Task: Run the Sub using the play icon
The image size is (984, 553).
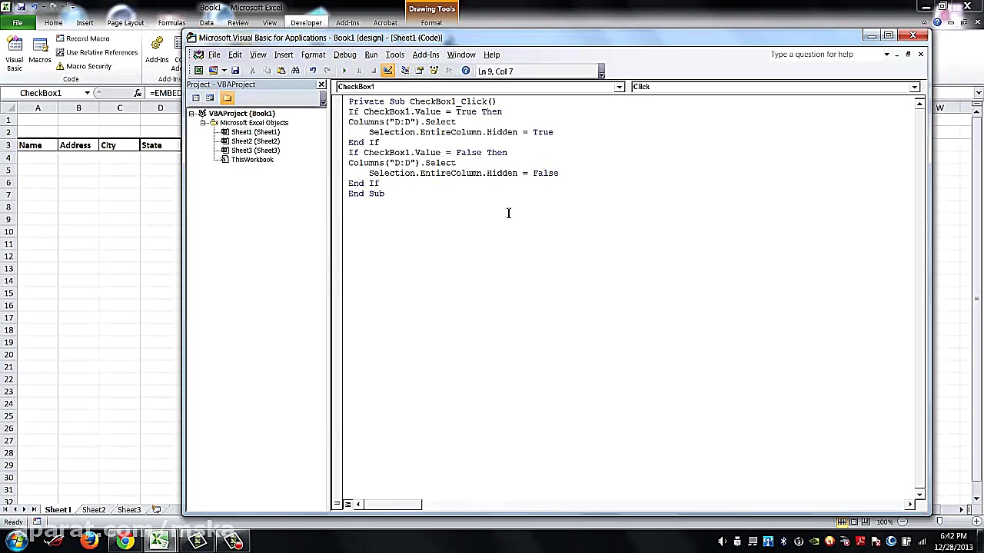Action: click(344, 71)
